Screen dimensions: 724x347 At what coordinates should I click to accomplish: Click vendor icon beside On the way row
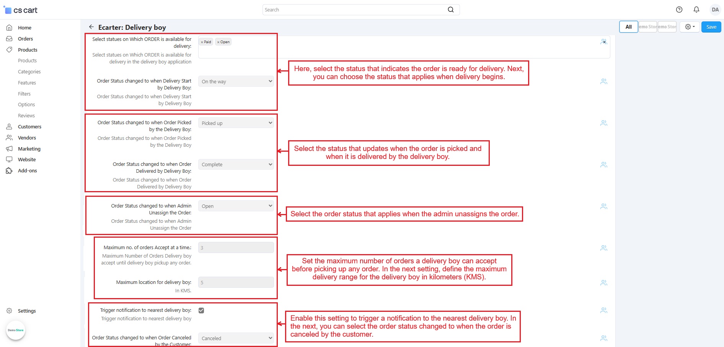tap(604, 81)
